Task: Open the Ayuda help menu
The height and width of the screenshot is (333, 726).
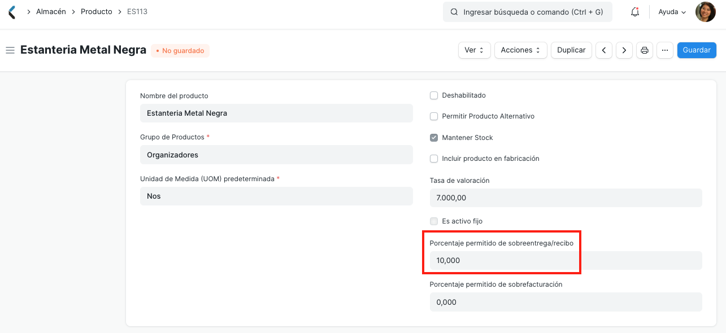Action: point(672,12)
